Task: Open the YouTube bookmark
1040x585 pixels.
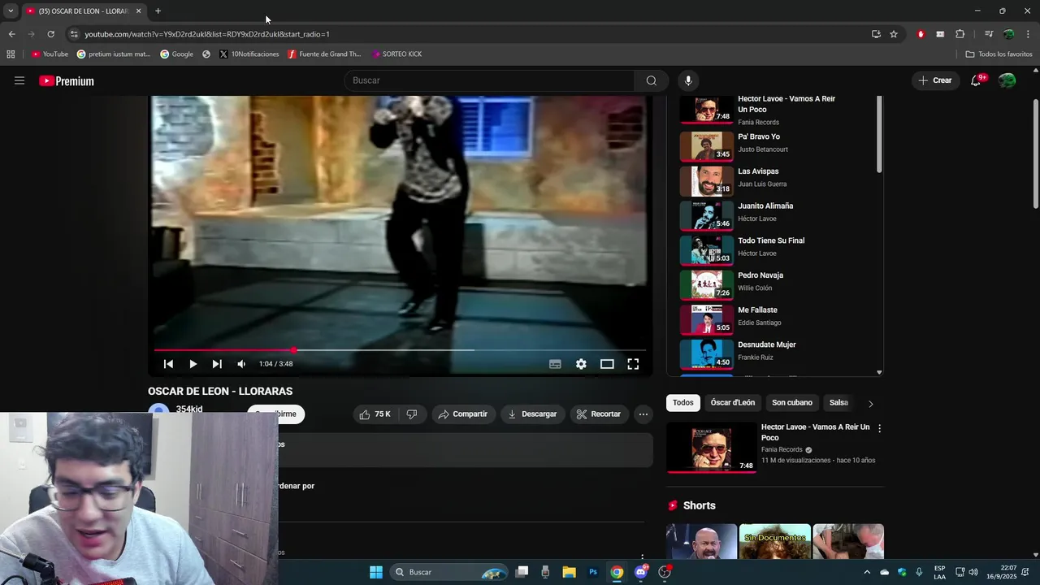Action: pos(50,54)
